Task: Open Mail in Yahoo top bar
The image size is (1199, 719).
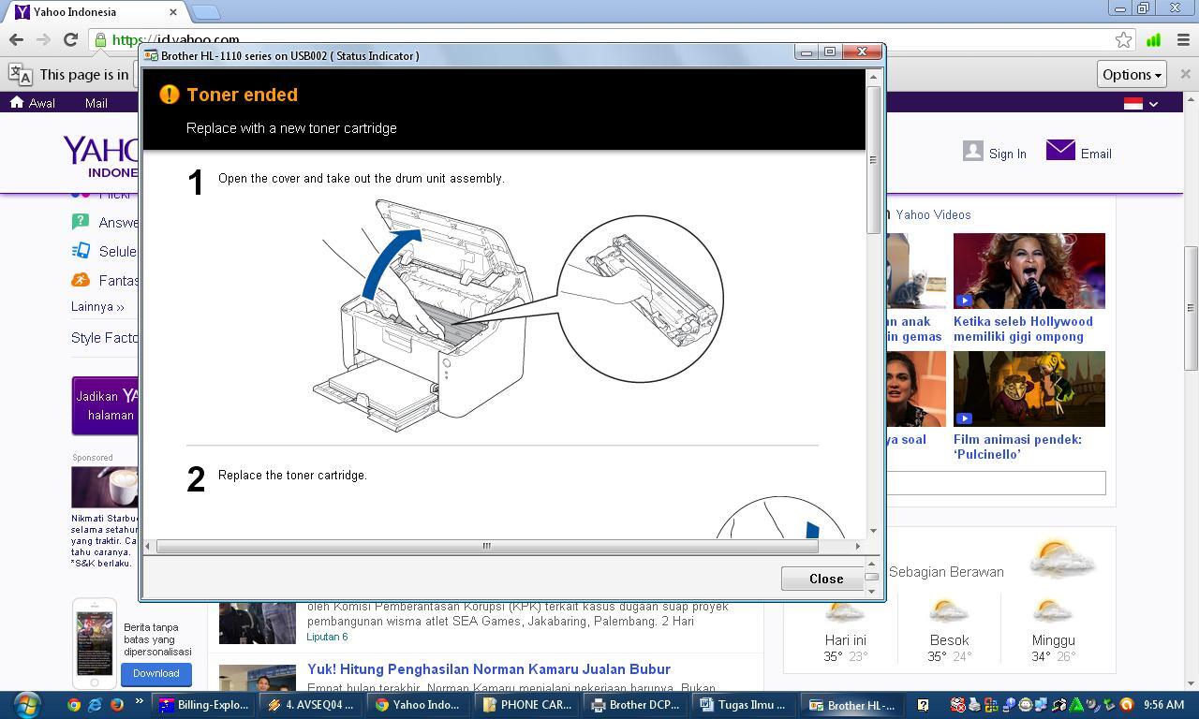Action: coord(96,103)
